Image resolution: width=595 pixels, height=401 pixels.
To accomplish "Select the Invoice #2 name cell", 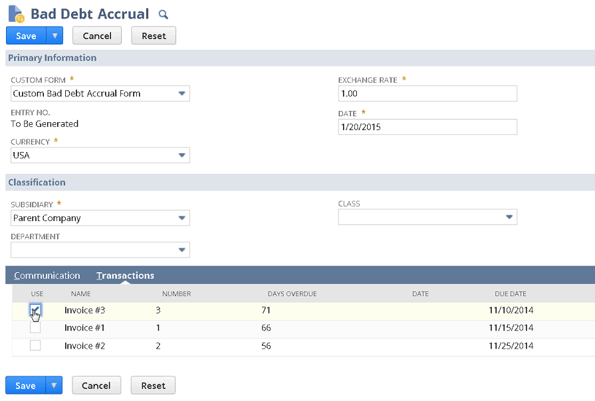I will point(84,346).
